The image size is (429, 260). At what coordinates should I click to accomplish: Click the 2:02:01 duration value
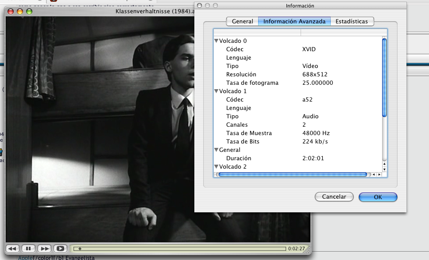point(313,158)
